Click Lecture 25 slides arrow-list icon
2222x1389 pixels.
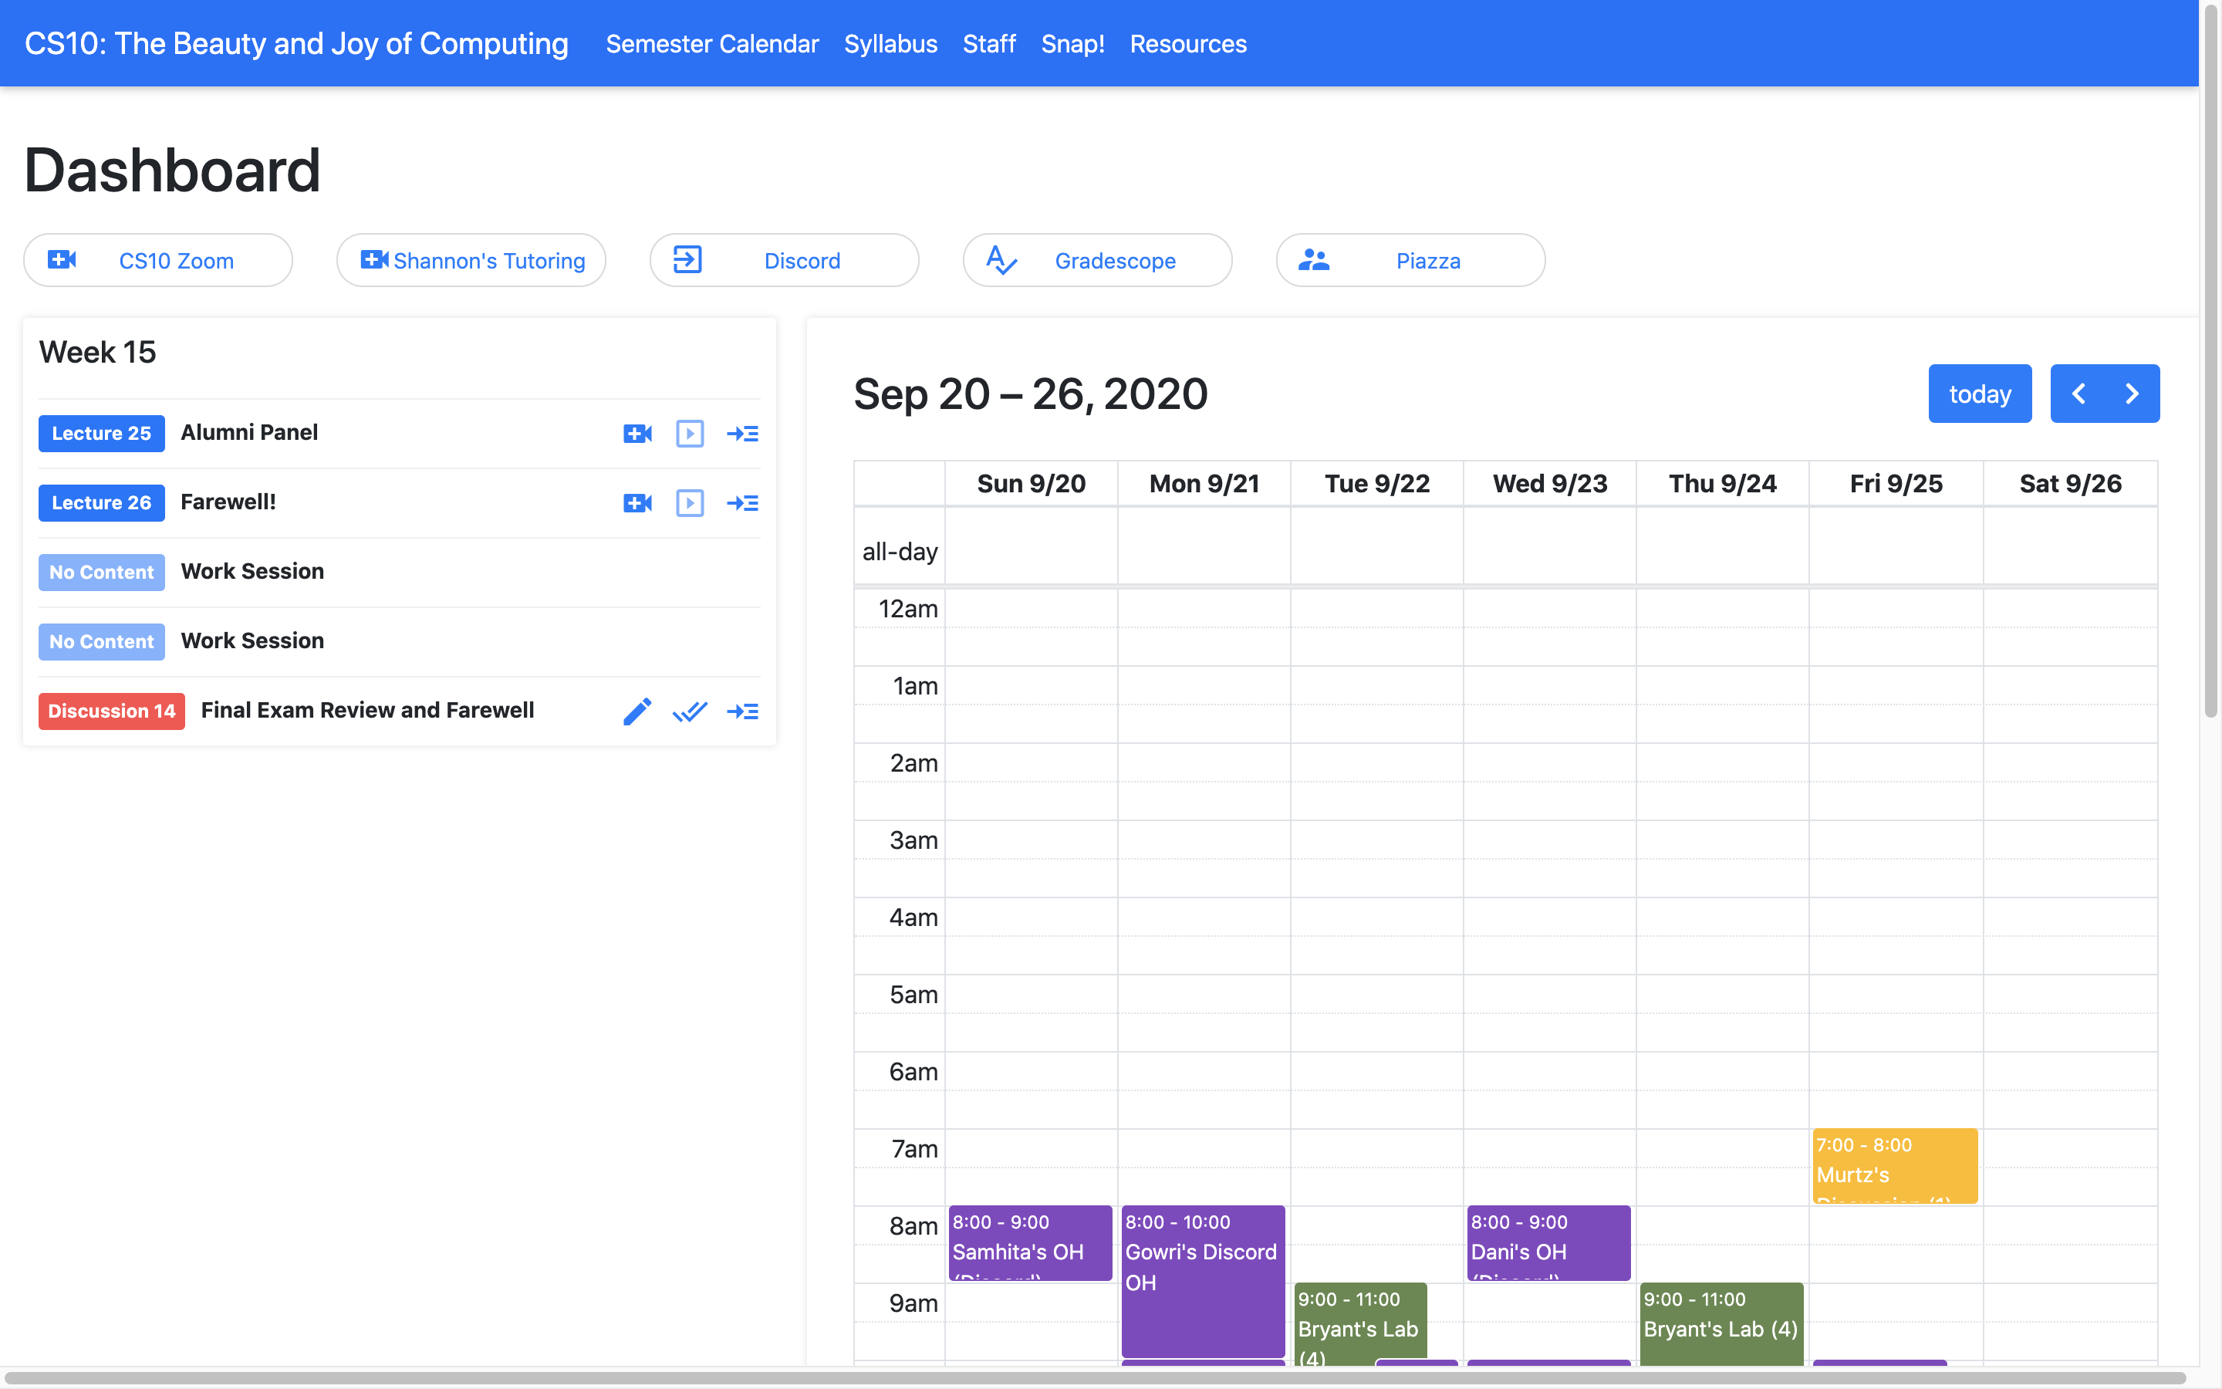pos(742,434)
